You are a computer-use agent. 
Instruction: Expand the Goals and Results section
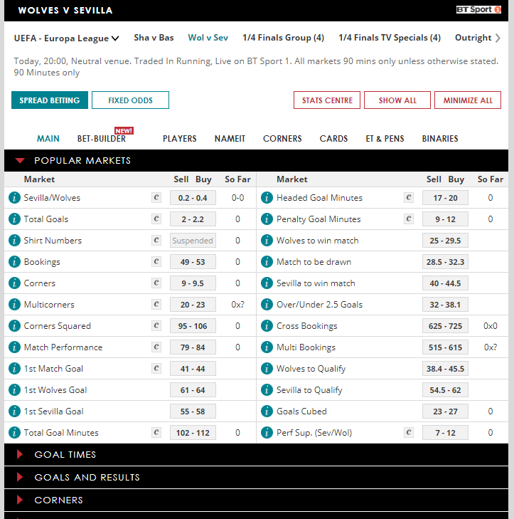coord(20,477)
